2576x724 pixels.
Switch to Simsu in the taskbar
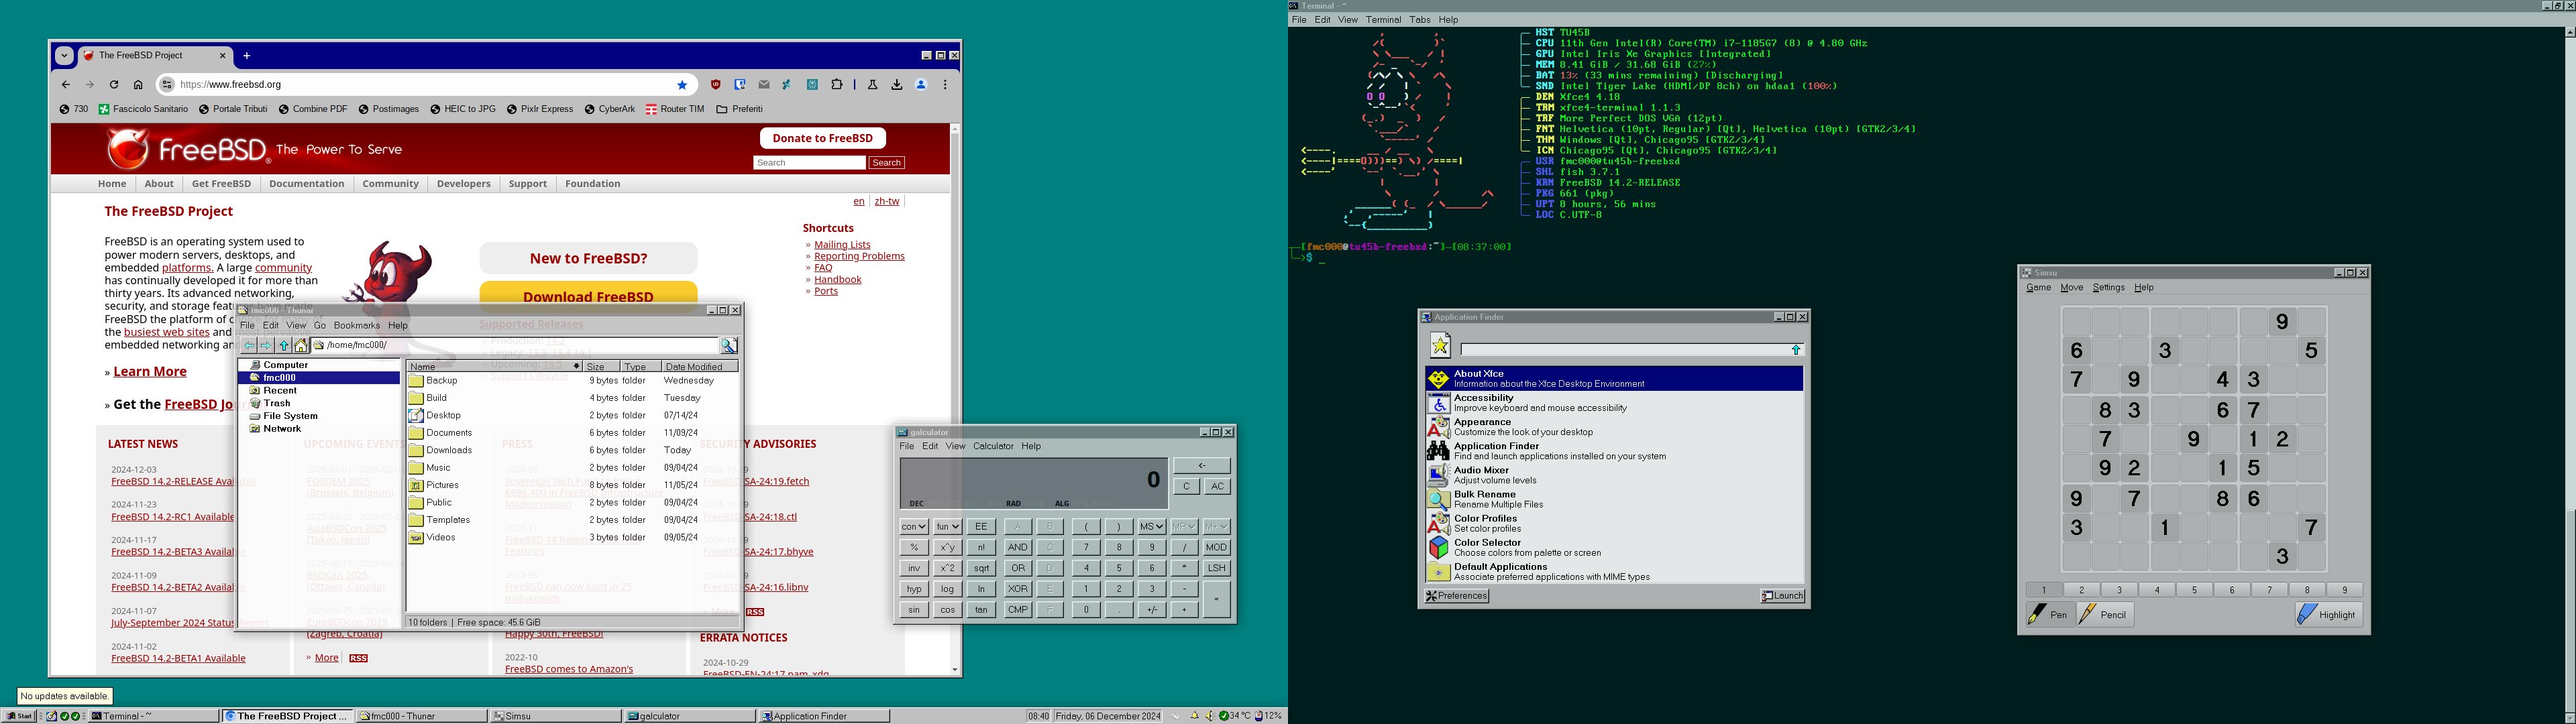(x=555, y=716)
